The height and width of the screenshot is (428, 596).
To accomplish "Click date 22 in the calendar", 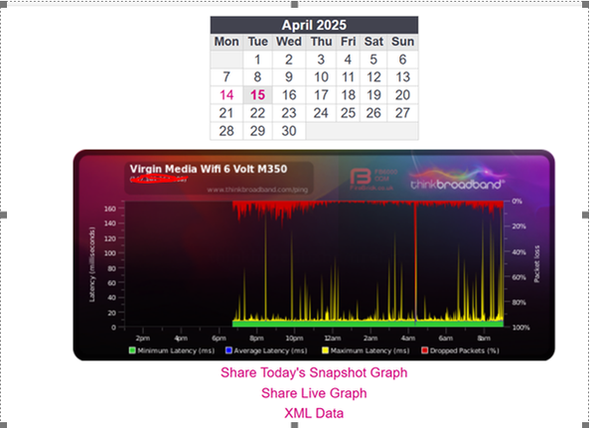I will pos(257,113).
